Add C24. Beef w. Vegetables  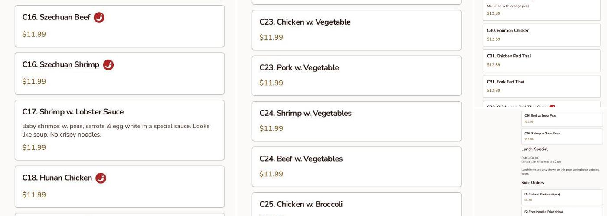click(x=356, y=167)
